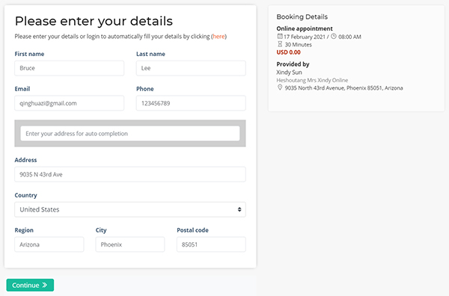449x296 pixels.
Task: Submit the form with the Continue button
Action: [x=30, y=285]
